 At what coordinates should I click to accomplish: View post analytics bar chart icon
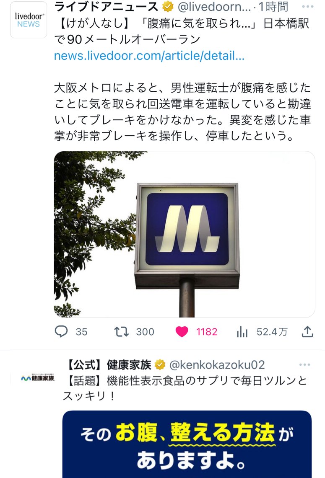242,332
